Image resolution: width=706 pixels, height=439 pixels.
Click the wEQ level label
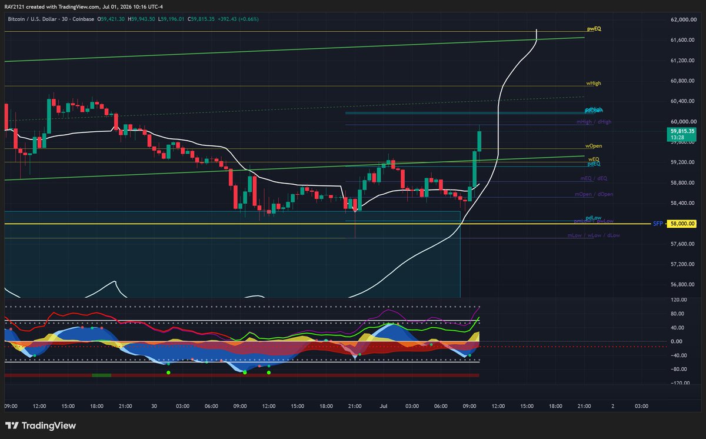(x=594, y=159)
